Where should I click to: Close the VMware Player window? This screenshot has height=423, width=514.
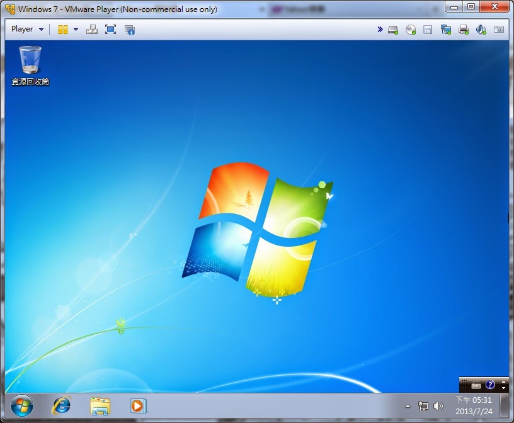[494, 6]
